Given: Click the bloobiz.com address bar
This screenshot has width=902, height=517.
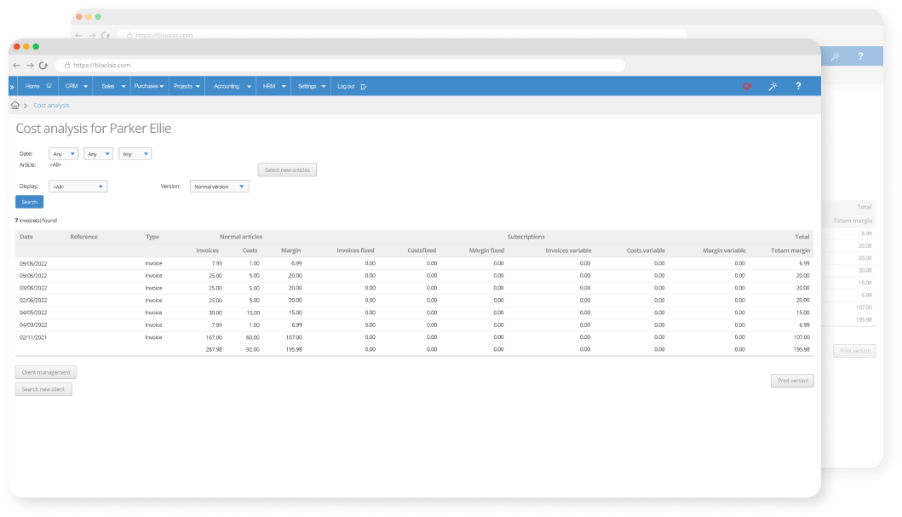Looking at the screenshot, I should pos(341,65).
